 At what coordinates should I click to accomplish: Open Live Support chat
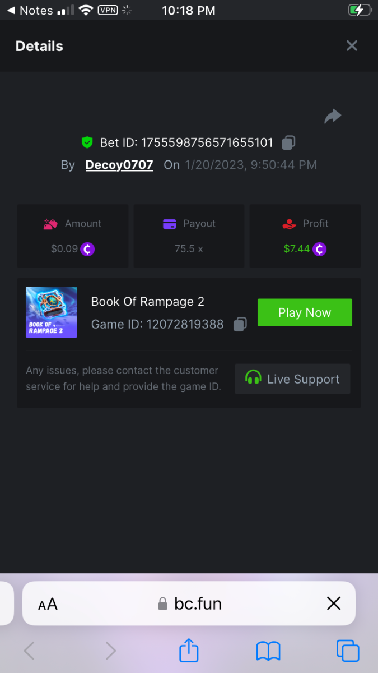[x=292, y=379]
